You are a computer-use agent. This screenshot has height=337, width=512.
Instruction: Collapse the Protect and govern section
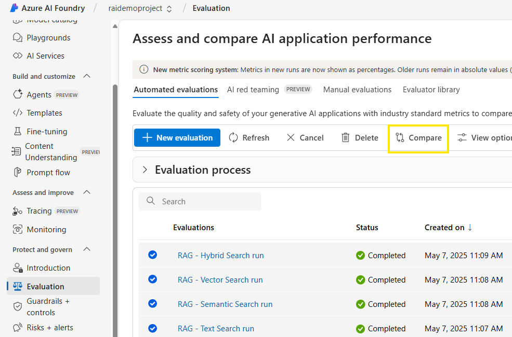click(87, 249)
